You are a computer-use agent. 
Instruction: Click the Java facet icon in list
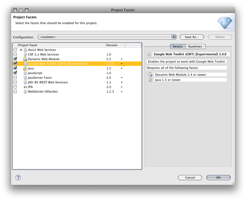point(25,68)
